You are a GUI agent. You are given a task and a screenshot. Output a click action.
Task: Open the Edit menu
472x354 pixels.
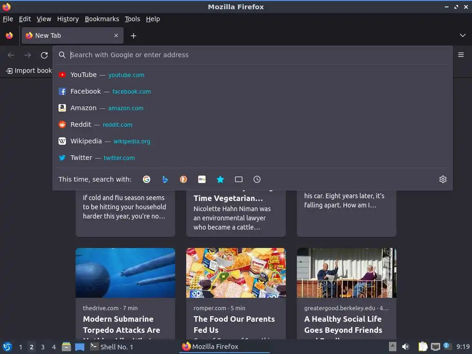[25, 19]
